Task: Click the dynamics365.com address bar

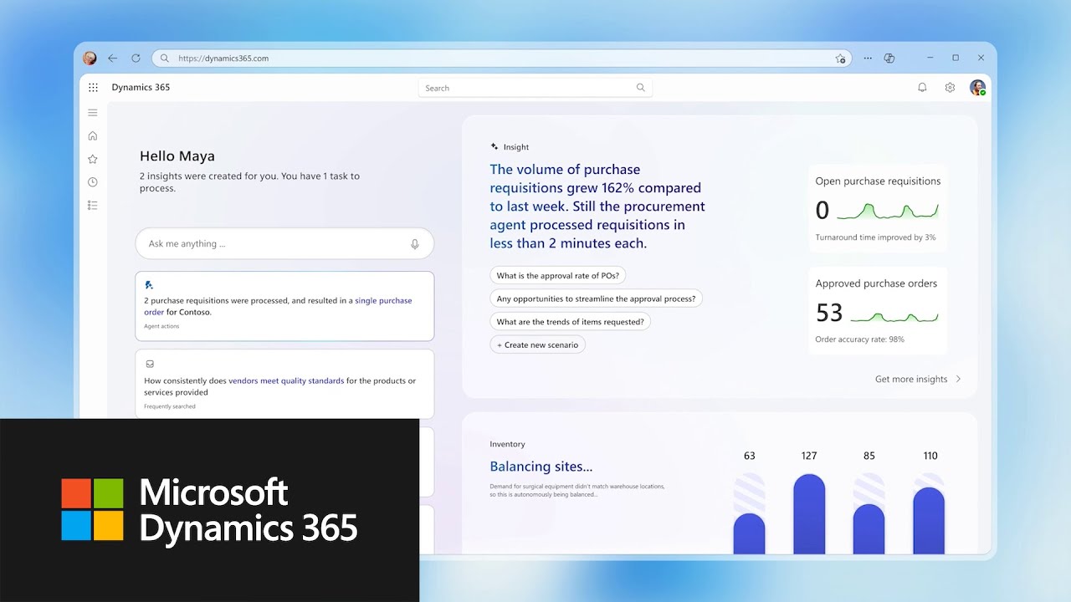Action: point(502,59)
